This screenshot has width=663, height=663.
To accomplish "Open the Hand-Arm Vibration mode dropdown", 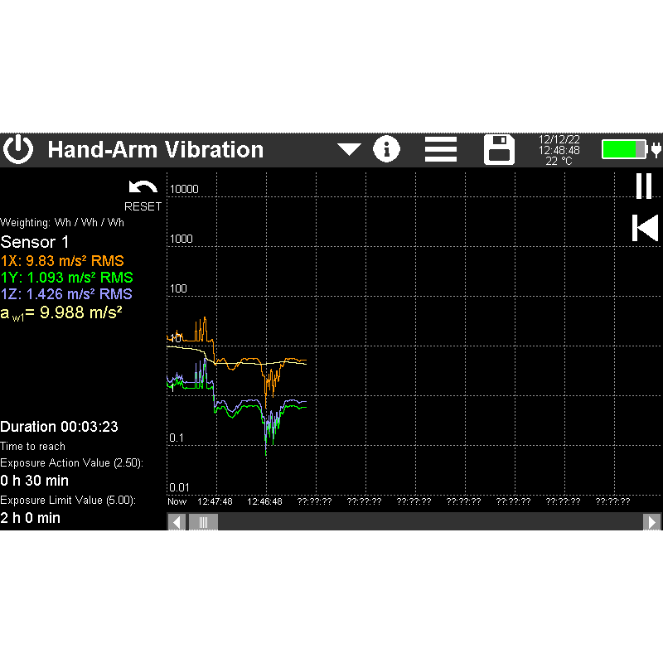I will pos(349,150).
